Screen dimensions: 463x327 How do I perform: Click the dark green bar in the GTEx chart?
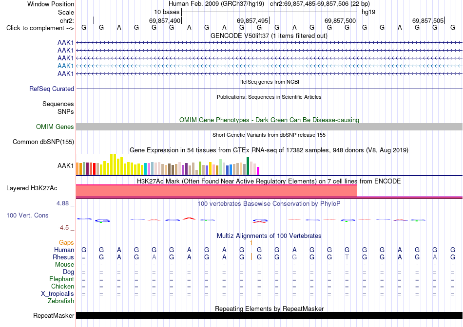pos(248,166)
